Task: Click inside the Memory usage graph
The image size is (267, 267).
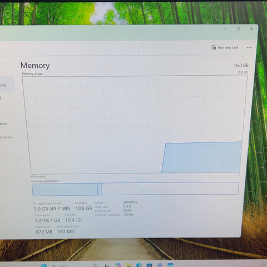Action: pyautogui.click(x=135, y=125)
